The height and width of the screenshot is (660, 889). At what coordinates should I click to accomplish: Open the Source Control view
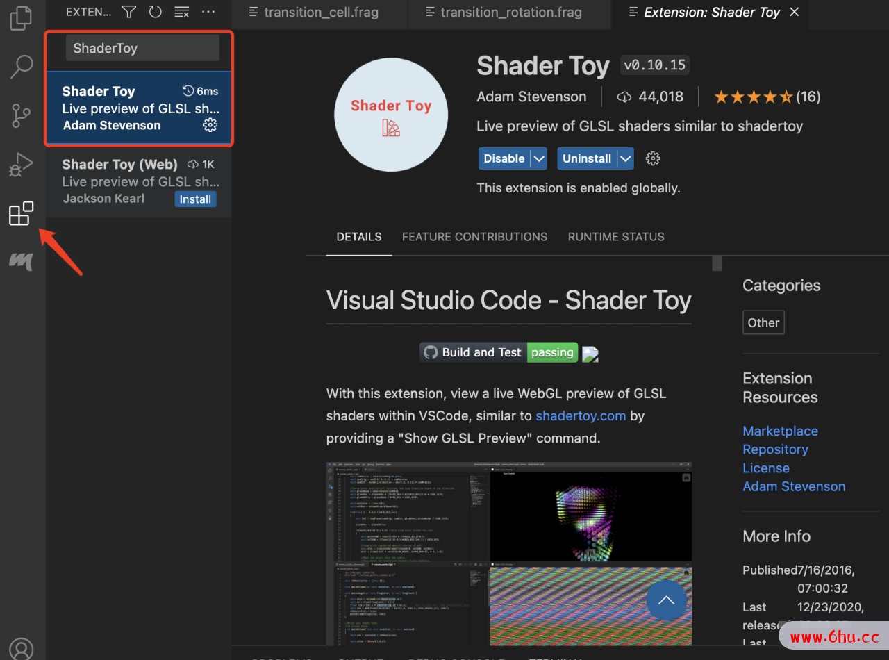(x=22, y=115)
